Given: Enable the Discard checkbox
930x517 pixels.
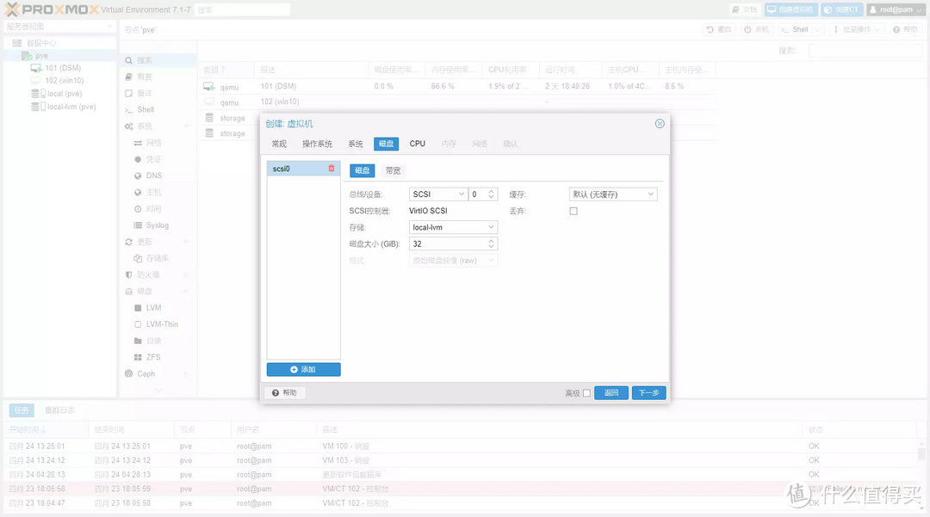Looking at the screenshot, I should [x=573, y=211].
